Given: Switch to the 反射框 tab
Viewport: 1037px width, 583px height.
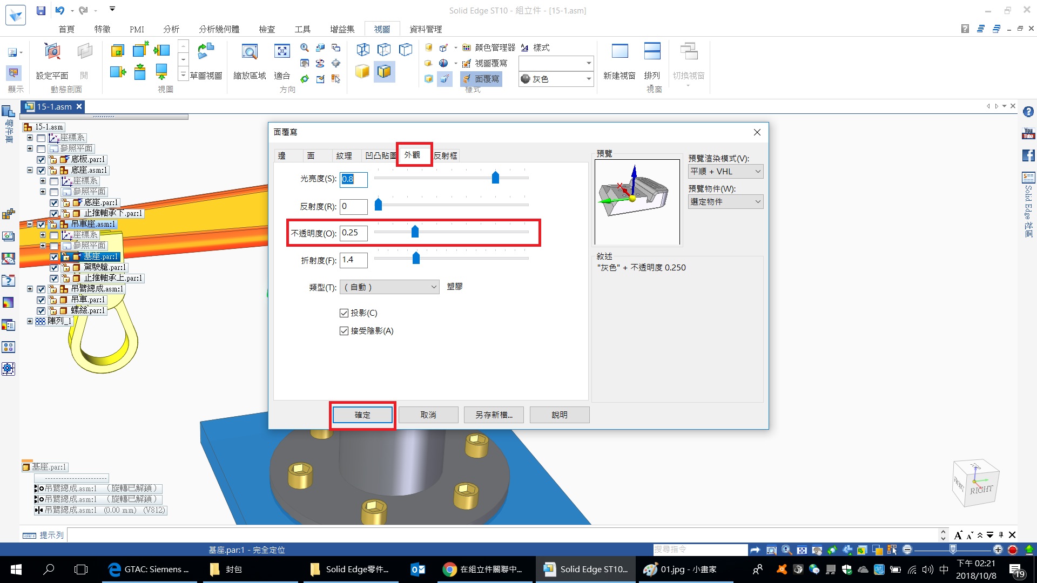Looking at the screenshot, I should point(446,155).
